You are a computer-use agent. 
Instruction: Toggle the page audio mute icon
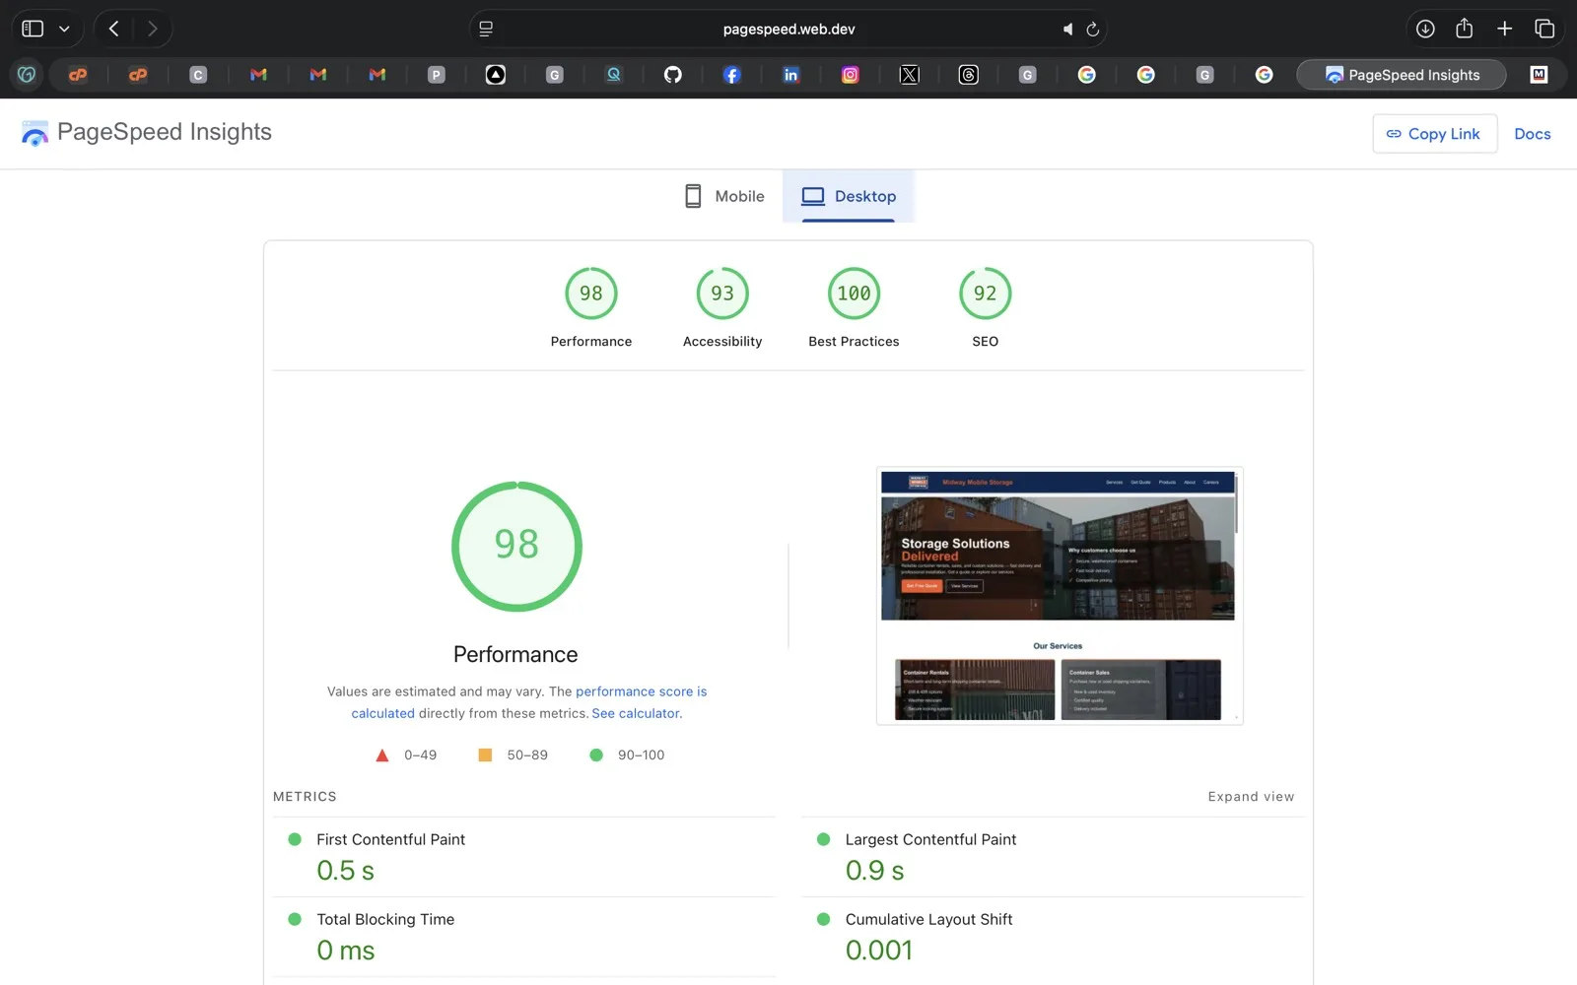[x=1067, y=29]
